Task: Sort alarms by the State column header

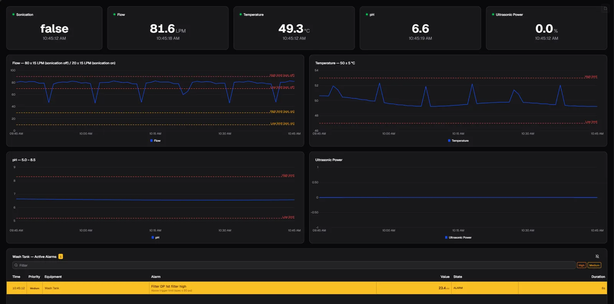Action: [x=458, y=277]
